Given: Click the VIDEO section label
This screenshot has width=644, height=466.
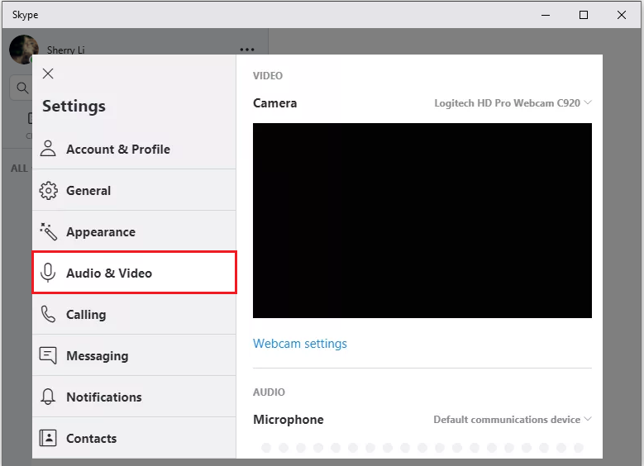Looking at the screenshot, I should pyautogui.click(x=268, y=75).
